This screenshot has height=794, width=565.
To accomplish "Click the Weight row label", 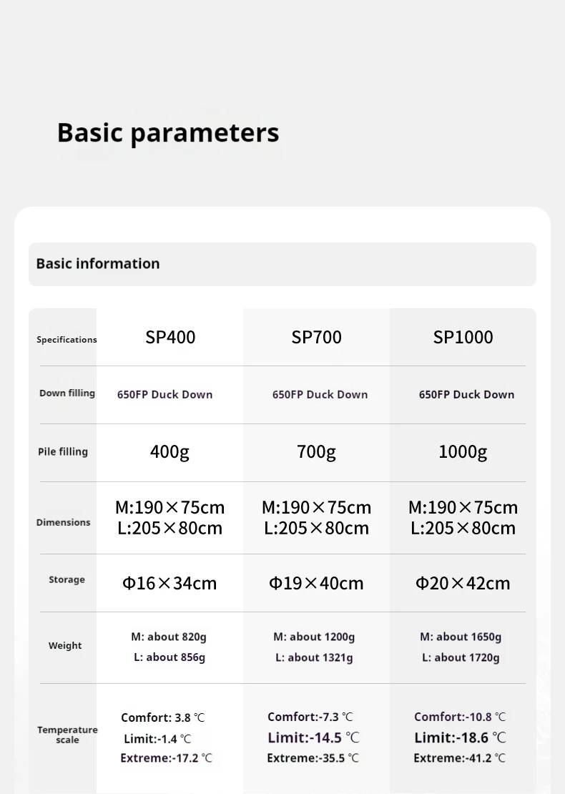I will (x=65, y=645).
